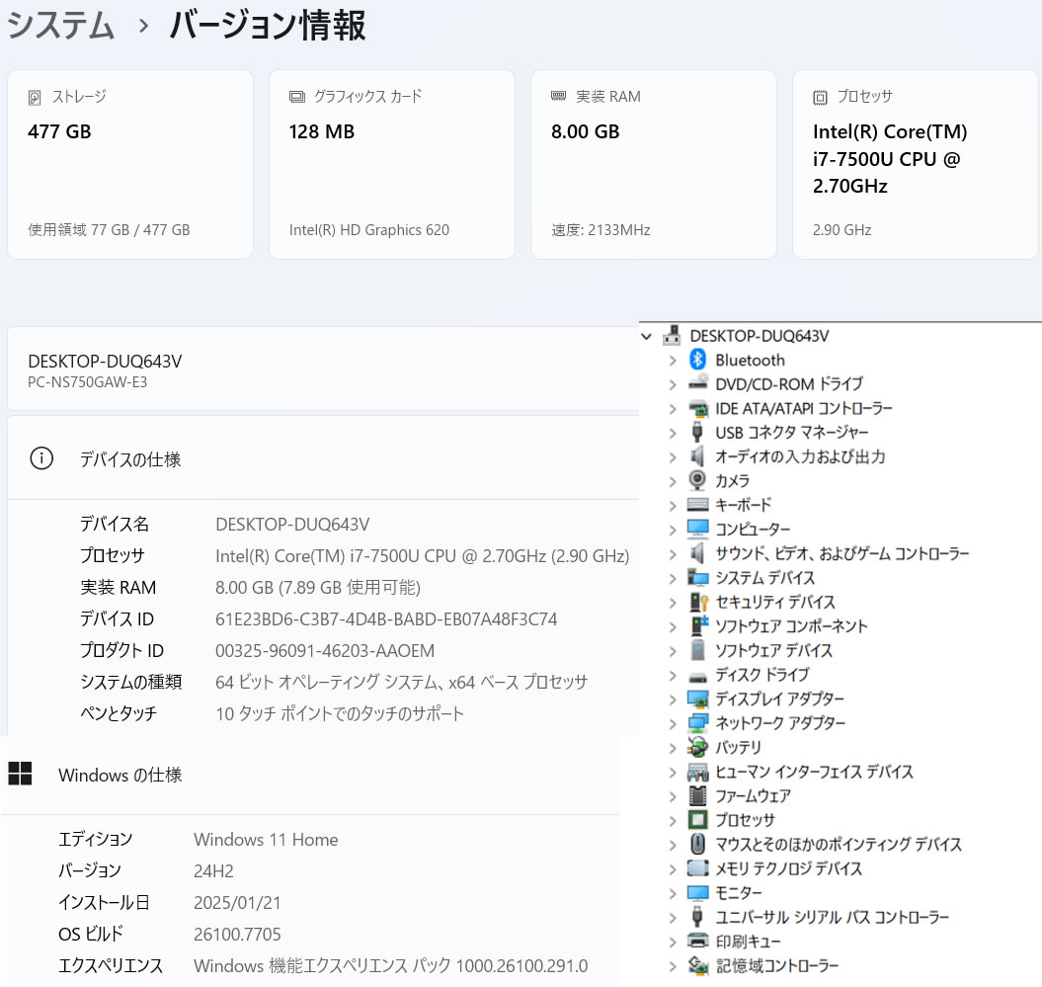Expand the ディスク ドライブ node
Viewport: 1042px width, 987px height.
[x=673, y=675]
